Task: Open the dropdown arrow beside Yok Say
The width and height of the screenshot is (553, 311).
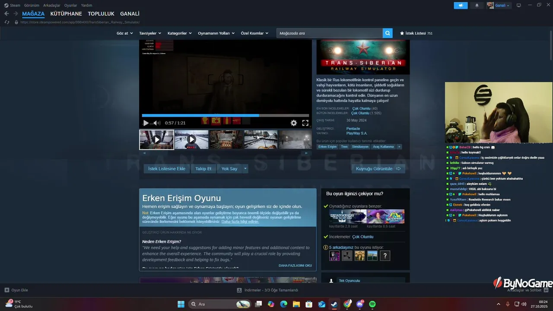Action: tap(245, 168)
